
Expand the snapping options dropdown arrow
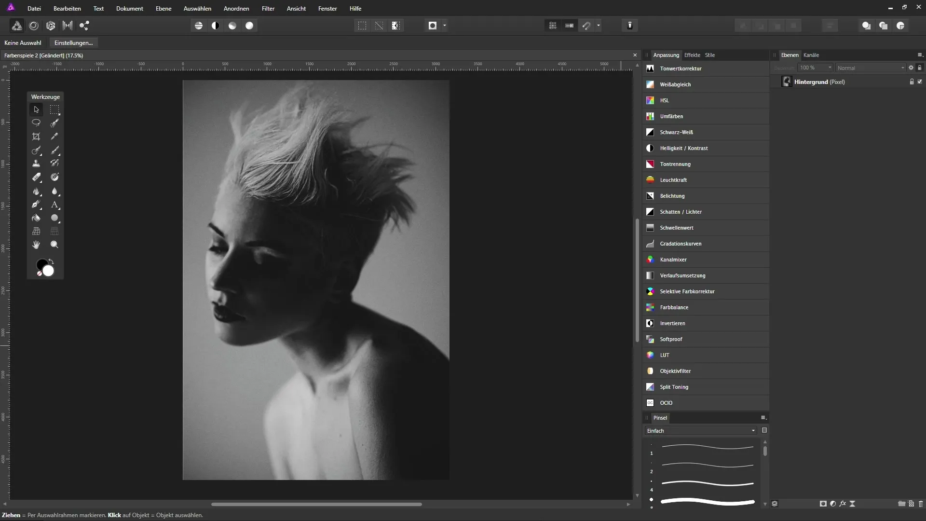coord(599,26)
